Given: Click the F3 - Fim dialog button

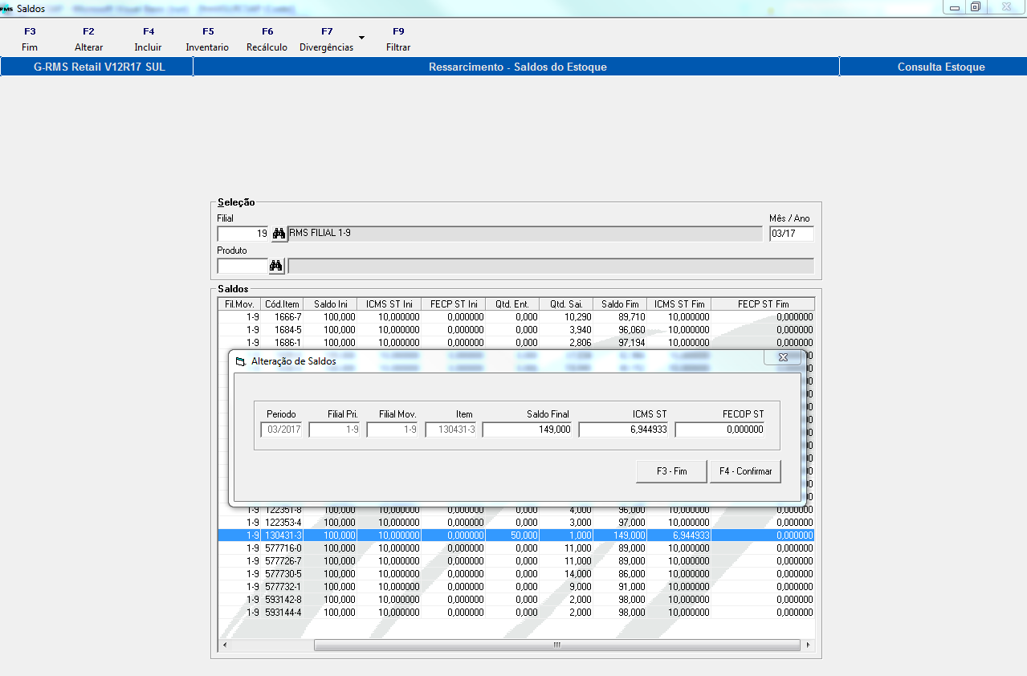Looking at the screenshot, I should pyautogui.click(x=671, y=471).
